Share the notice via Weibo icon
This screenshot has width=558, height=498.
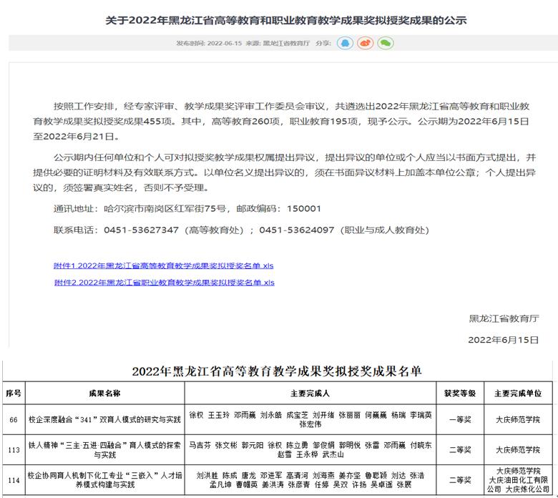365,43
